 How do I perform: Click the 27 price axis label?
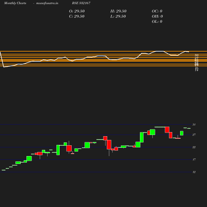194,135
